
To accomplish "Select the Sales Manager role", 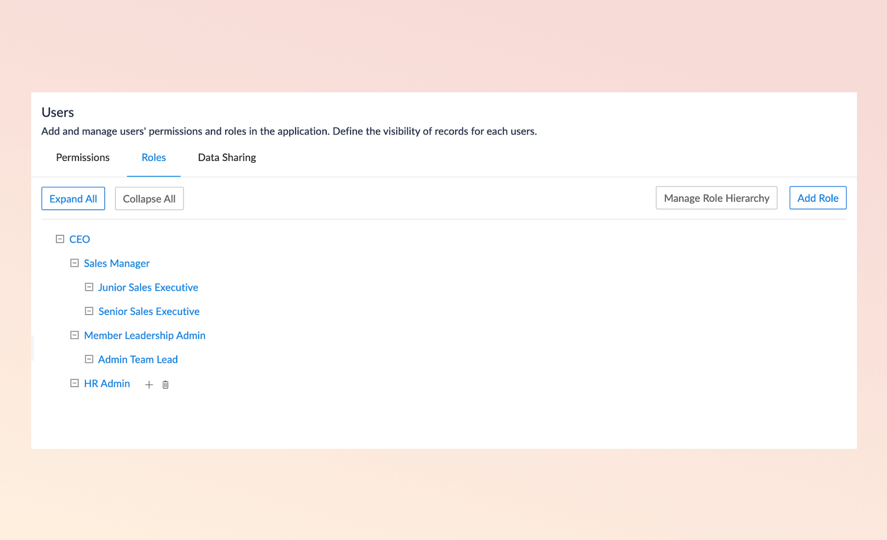I will 117,262.
